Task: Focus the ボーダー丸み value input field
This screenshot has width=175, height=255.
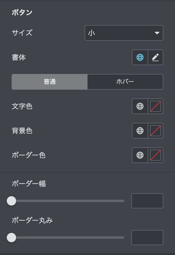Action: 147,238
